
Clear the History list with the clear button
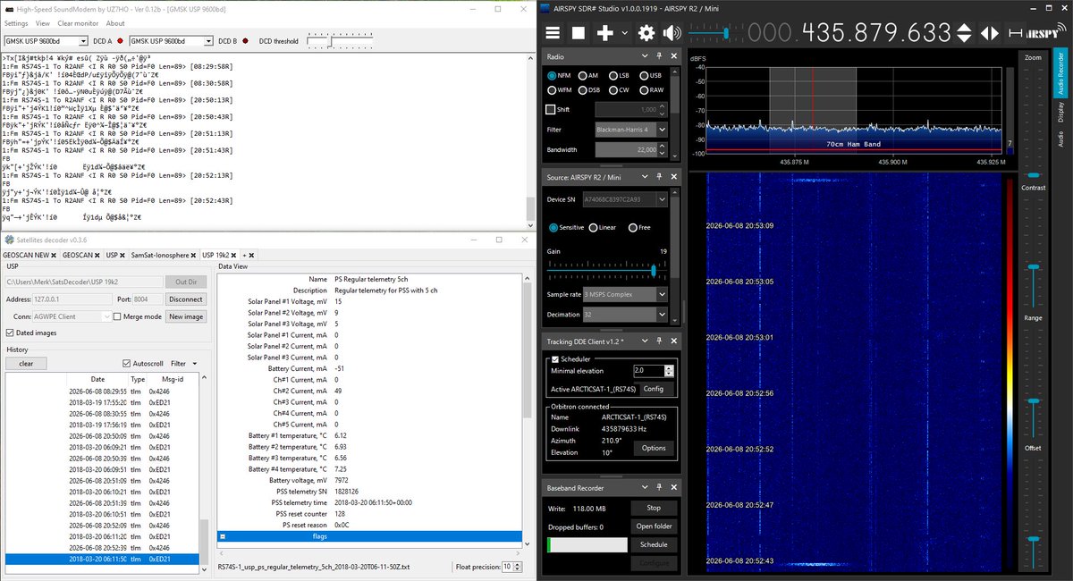26,364
